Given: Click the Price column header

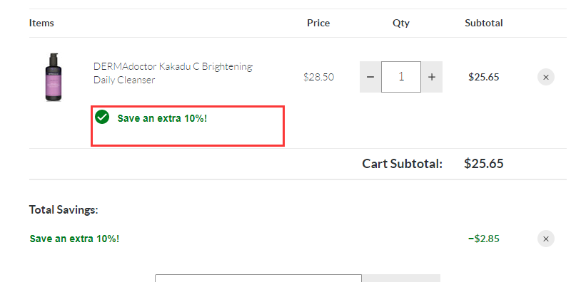Looking at the screenshot, I should pos(318,23).
